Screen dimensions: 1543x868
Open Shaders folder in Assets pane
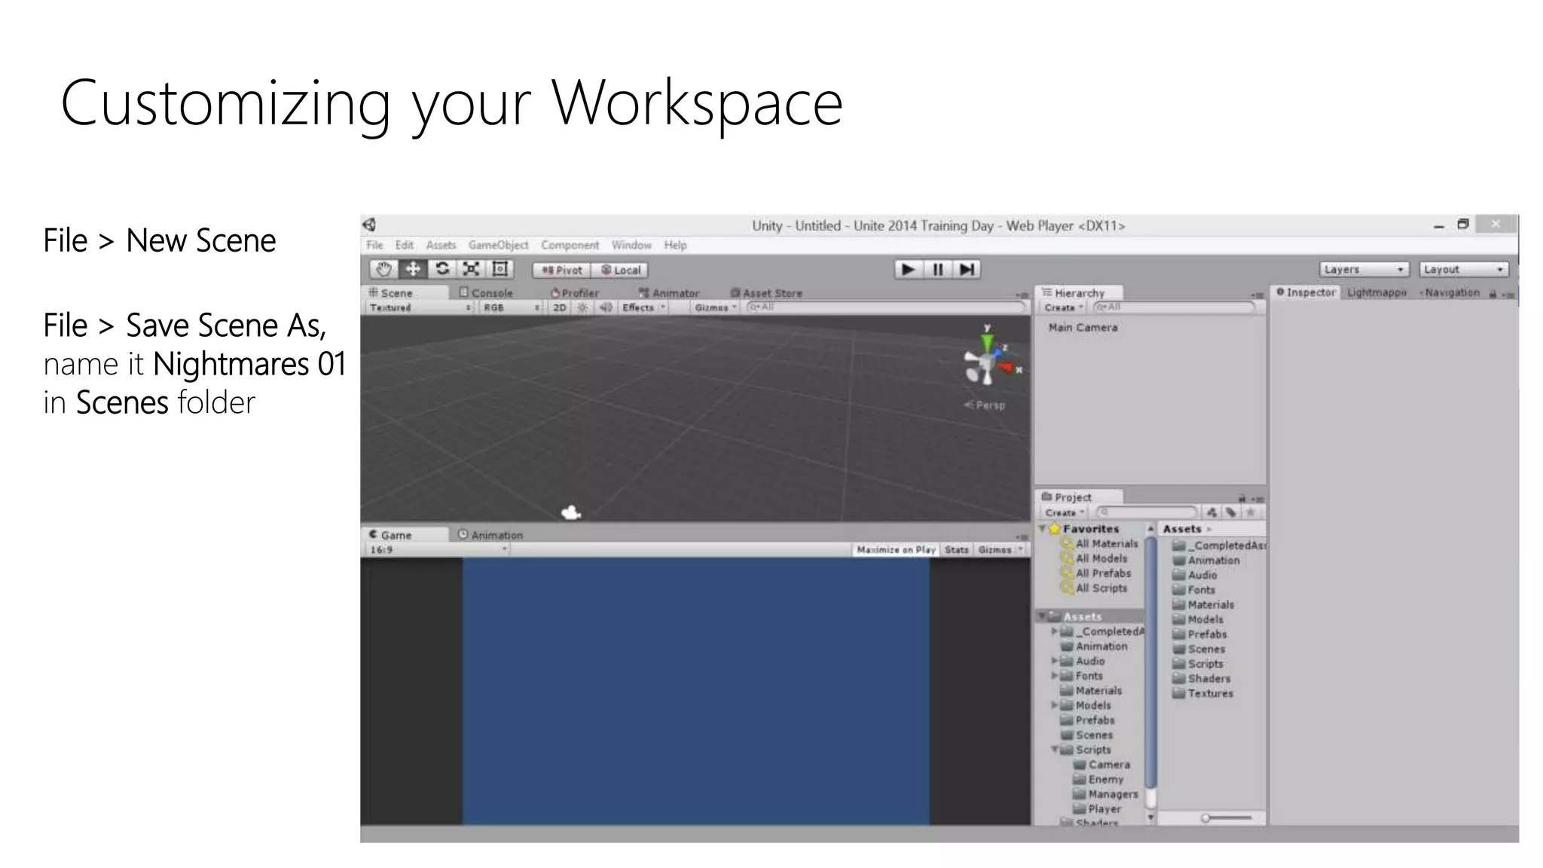[1202, 679]
